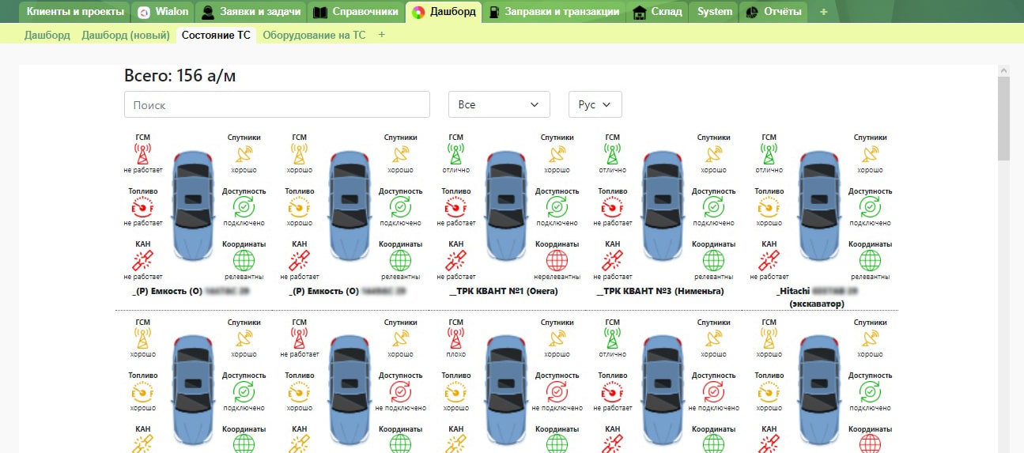Click red ГСМ antenna icon of first vehicle

[142, 153]
